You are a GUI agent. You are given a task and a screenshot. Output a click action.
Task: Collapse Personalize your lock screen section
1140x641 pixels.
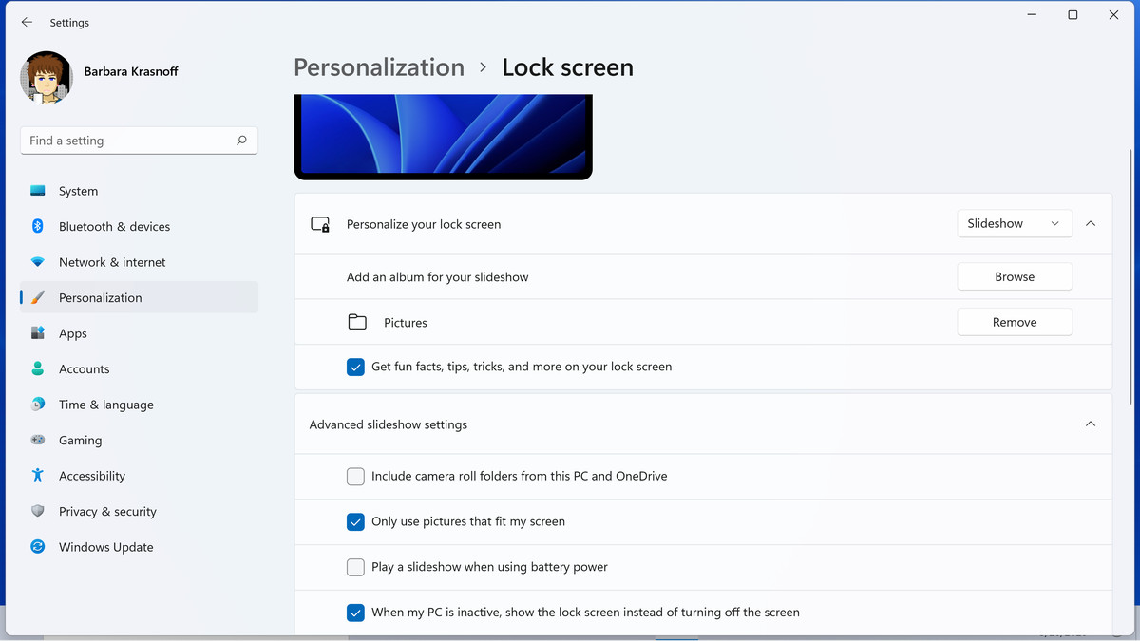point(1091,223)
